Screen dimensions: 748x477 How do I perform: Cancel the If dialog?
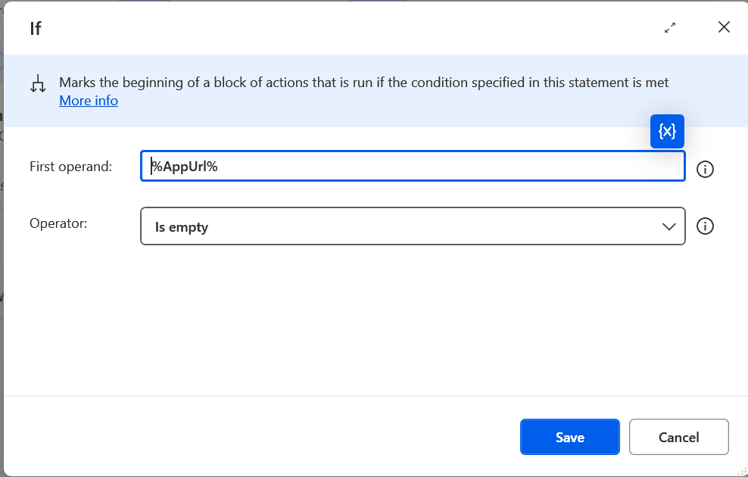pos(679,437)
